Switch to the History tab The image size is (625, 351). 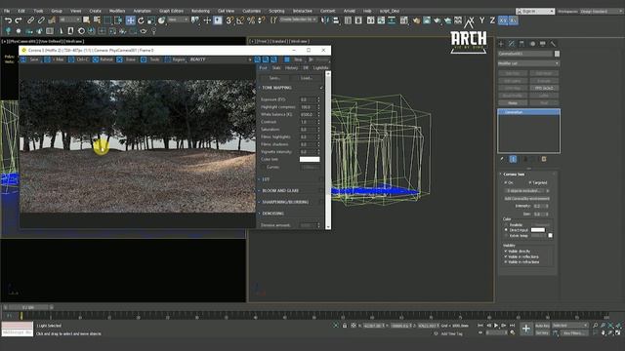click(x=291, y=68)
